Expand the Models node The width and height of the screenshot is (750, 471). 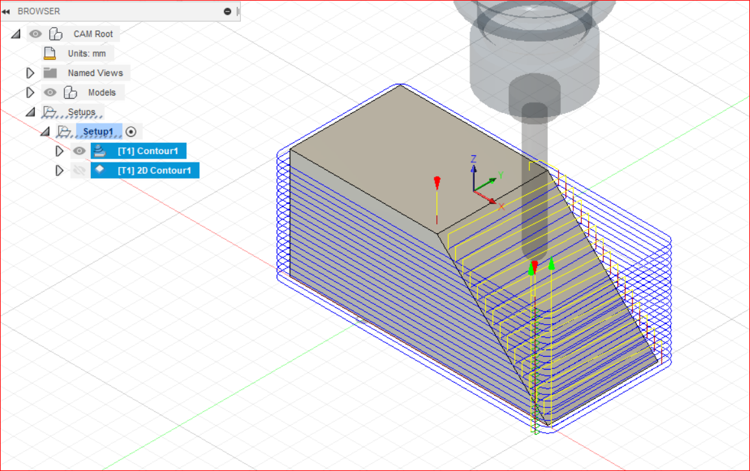(30, 92)
